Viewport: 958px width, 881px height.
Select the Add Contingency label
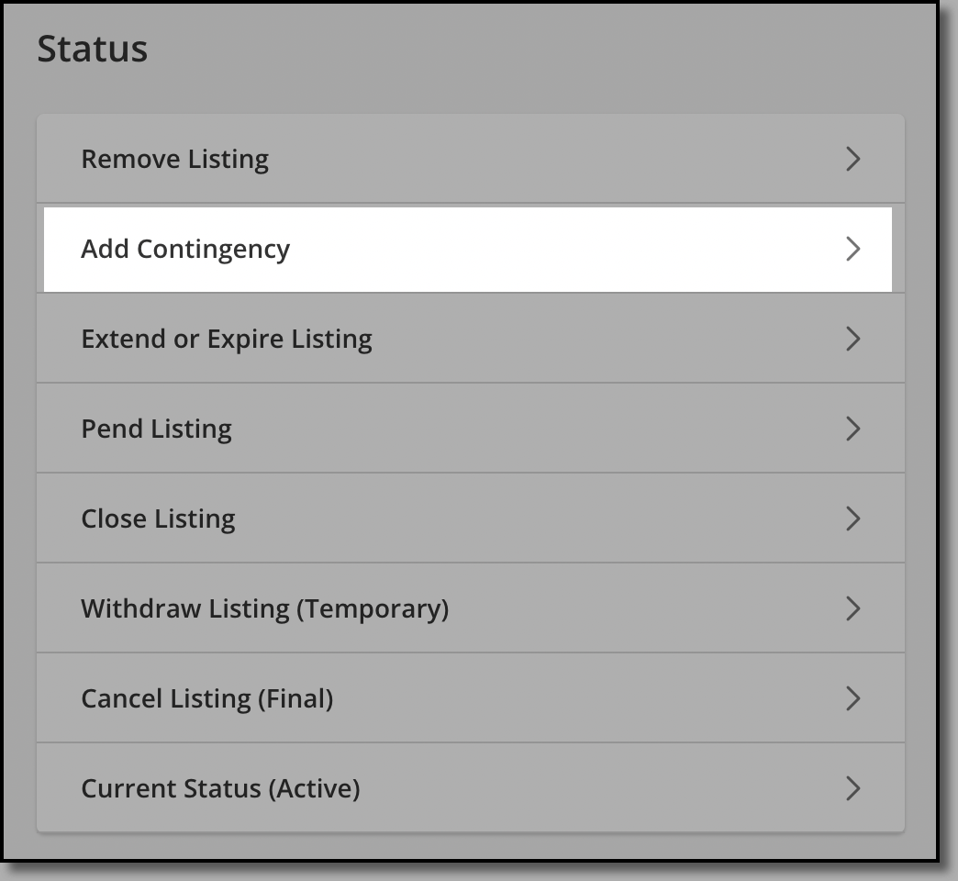(185, 250)
